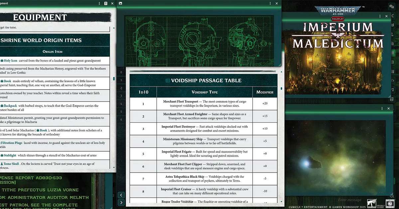Close the Imperium Maledictum artwork window

point(386,16)
